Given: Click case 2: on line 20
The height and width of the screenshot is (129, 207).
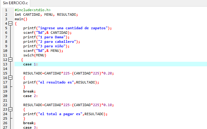Looking at the screenshot, I should tap(30, 96).
